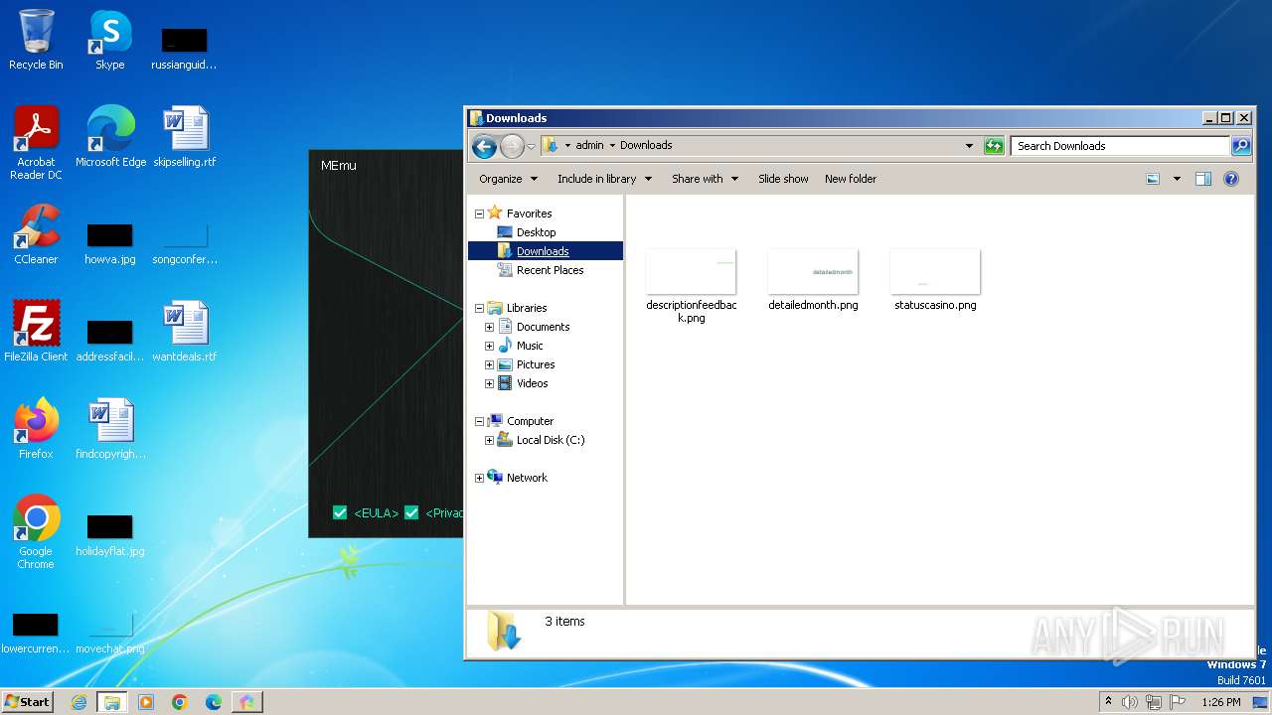The height and width of the screenshot is (715, 1272).
Task: Open wantdeals.rtf desktop file
Action: coord(185,332)
